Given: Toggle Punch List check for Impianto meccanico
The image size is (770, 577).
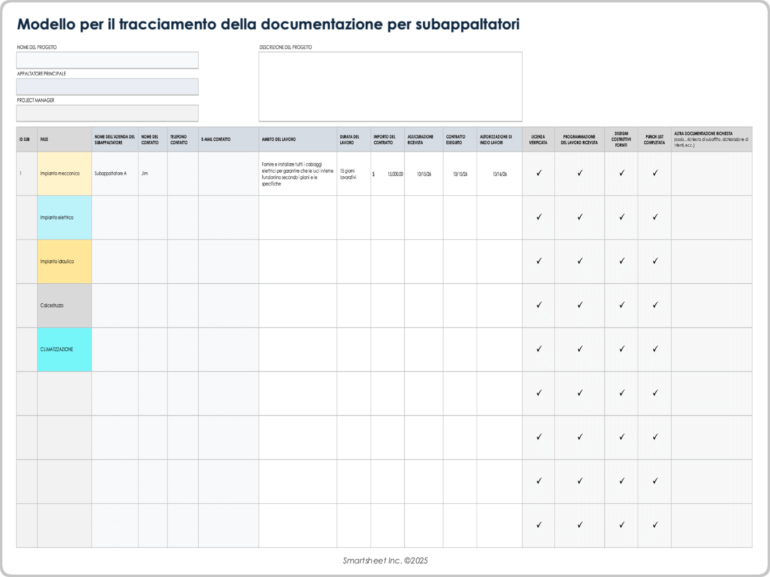Looking at the screenshot, I should click(x=654, y=173).
